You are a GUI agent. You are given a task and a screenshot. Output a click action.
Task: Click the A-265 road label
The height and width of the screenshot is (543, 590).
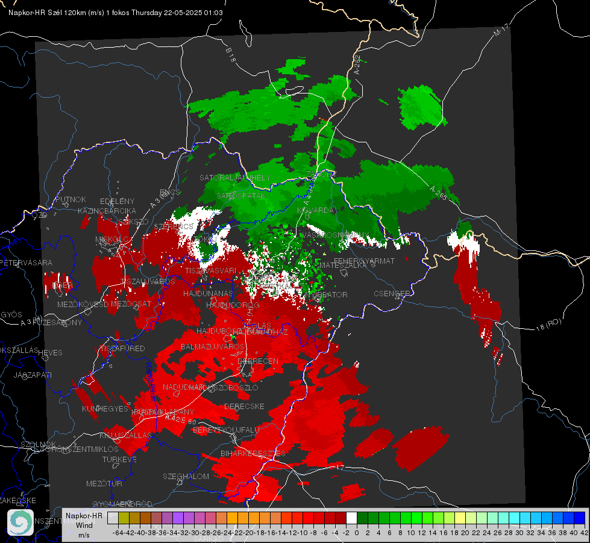pos(438,193)
